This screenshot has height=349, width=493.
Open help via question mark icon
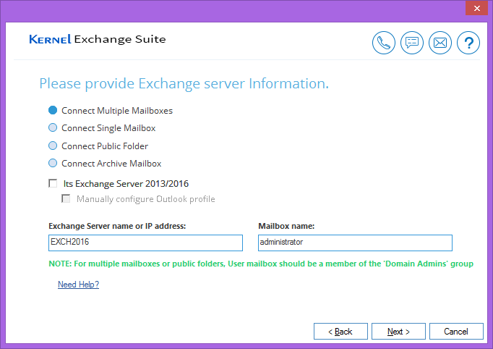pyautogui.click(x=468, y=43)
